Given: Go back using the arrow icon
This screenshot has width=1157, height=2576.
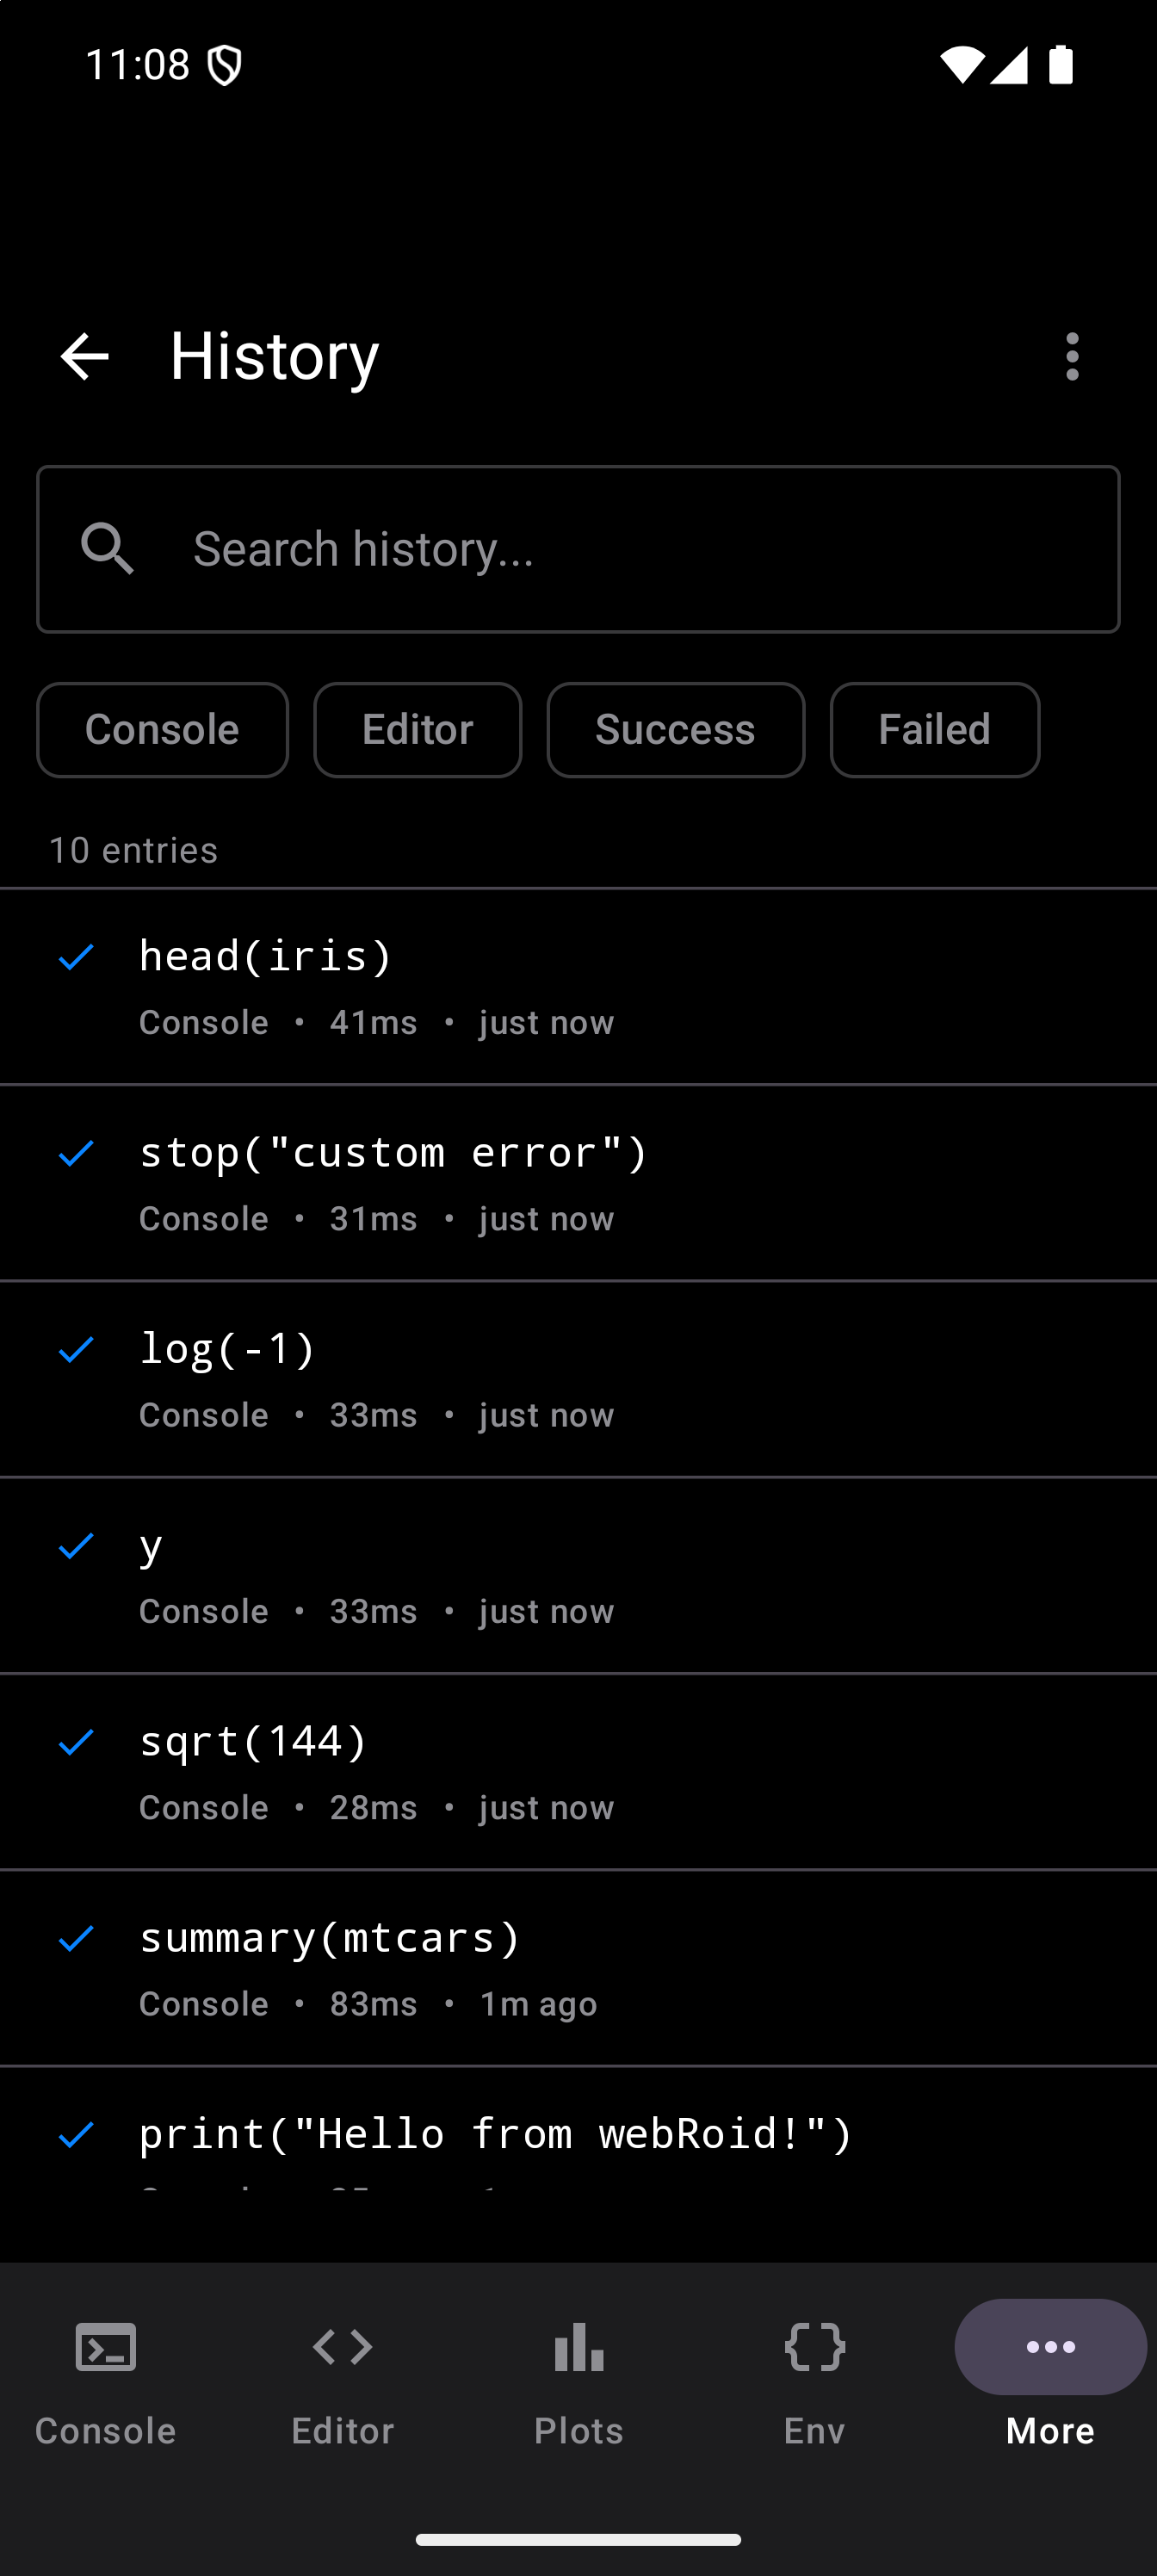Looking at the screenshot, I should (x=85, y=357).
